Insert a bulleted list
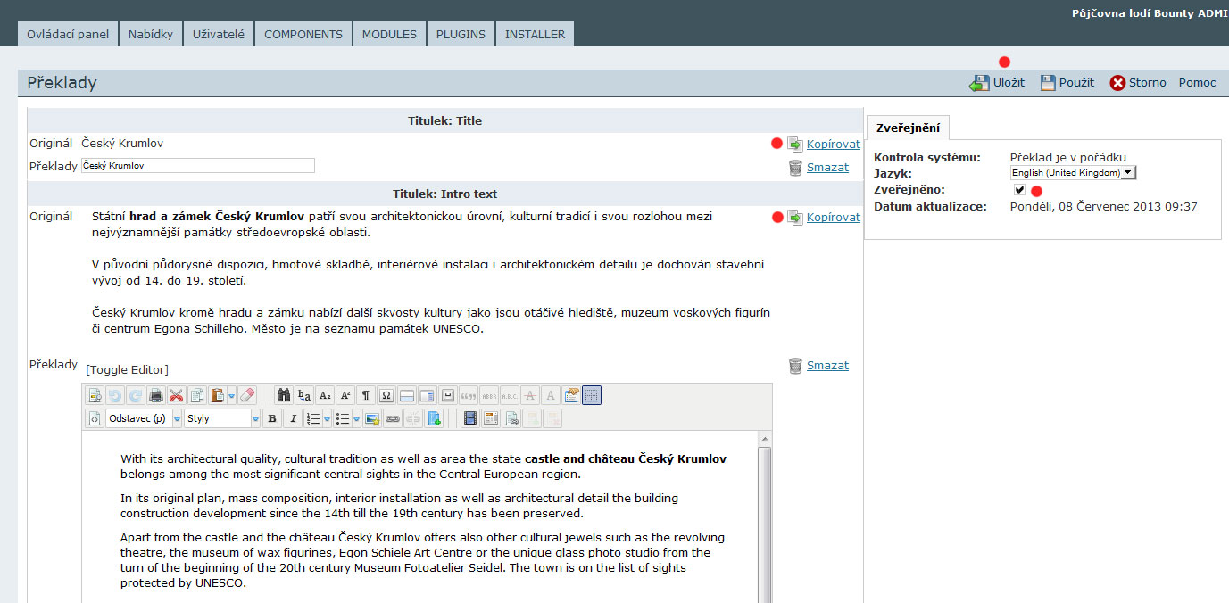The height and width of the screenshot is (603, 1229). click(343, 418)
